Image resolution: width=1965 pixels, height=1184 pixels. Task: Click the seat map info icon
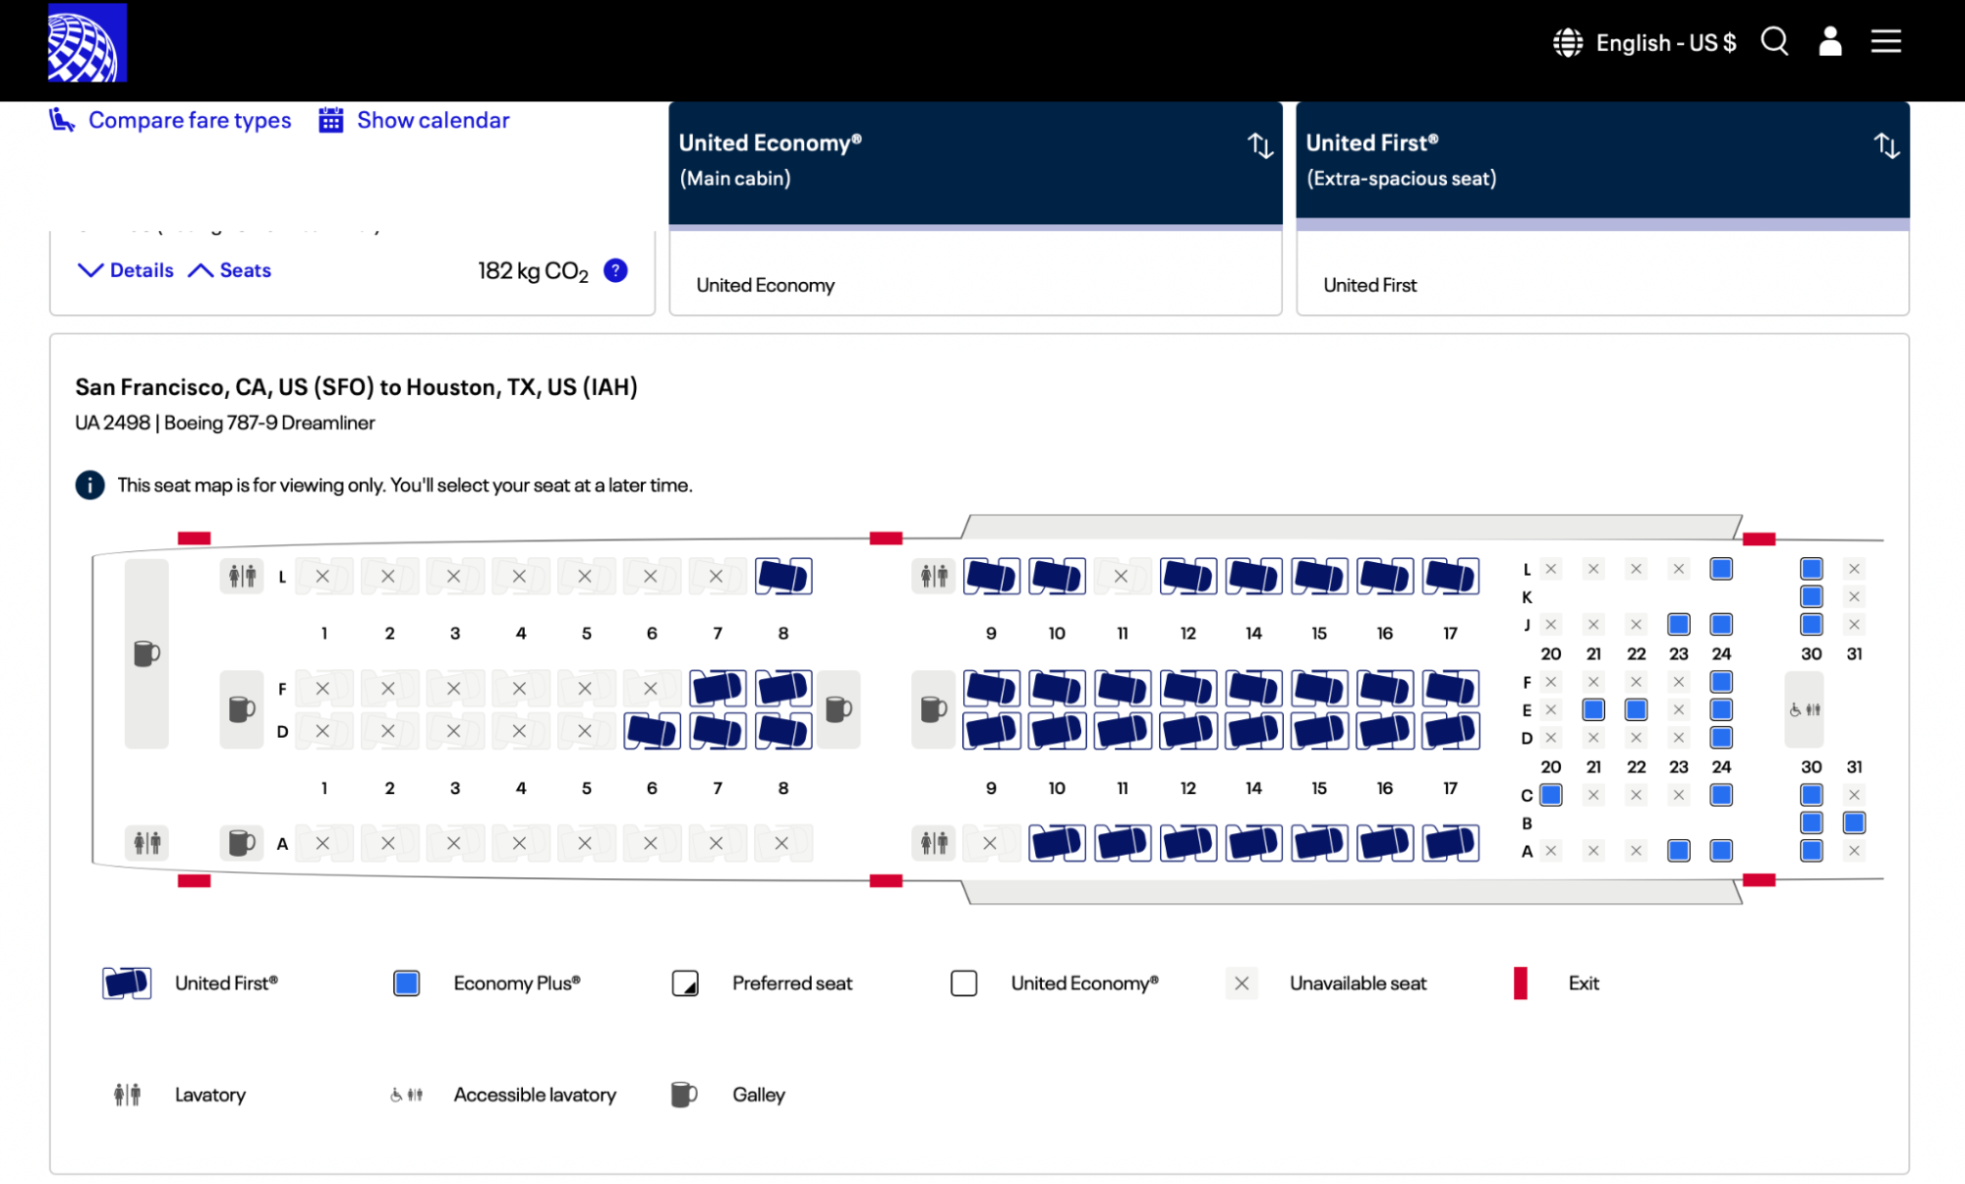[90, 485]
